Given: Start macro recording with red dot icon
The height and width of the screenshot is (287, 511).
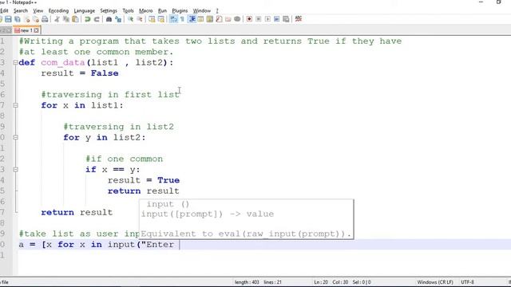Looking at the screenshot, I should coord(249,19).
